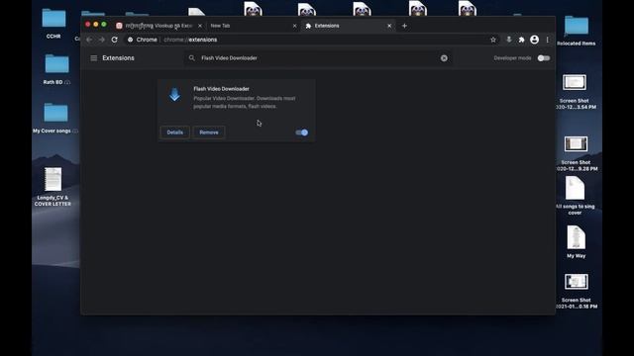Focus the Search extensions input field

pyautogui.click(x=317, y=58)
